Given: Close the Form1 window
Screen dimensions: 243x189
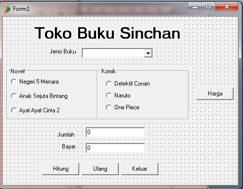Looking at the screenshot, I should [227, 7].
